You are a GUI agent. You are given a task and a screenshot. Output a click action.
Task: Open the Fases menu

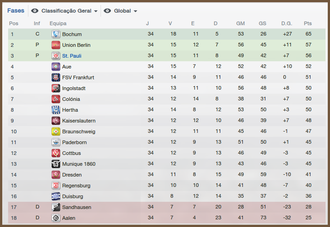[x=16, y=10]
